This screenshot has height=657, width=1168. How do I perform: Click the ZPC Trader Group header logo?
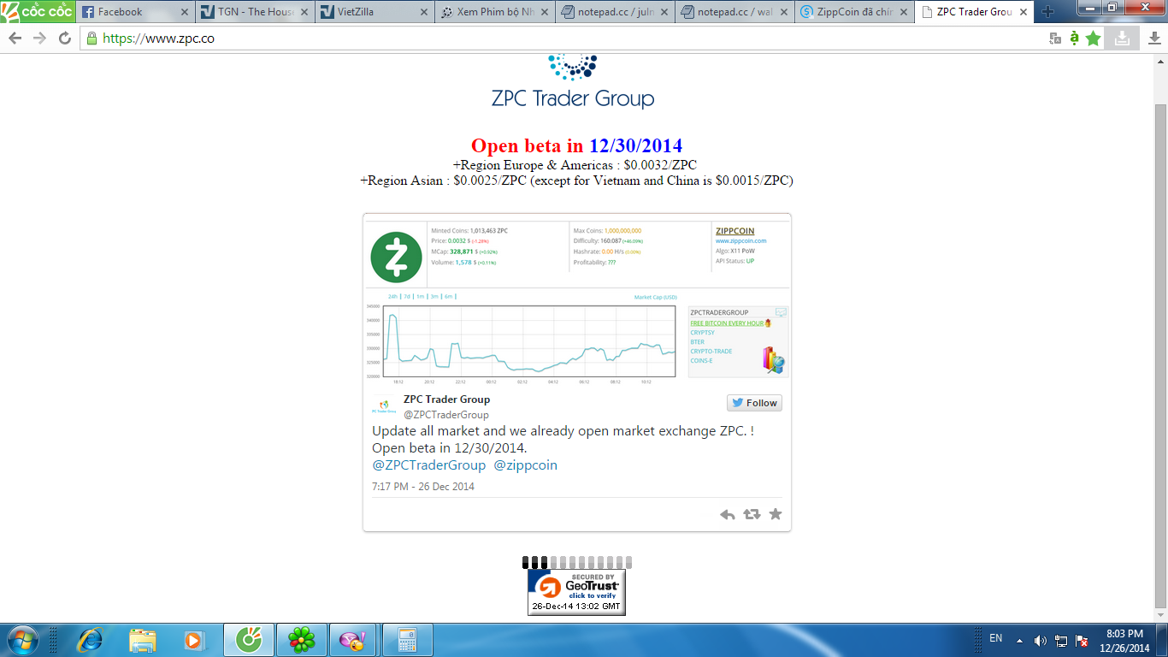pyautogui.click(x=573, y=82)
